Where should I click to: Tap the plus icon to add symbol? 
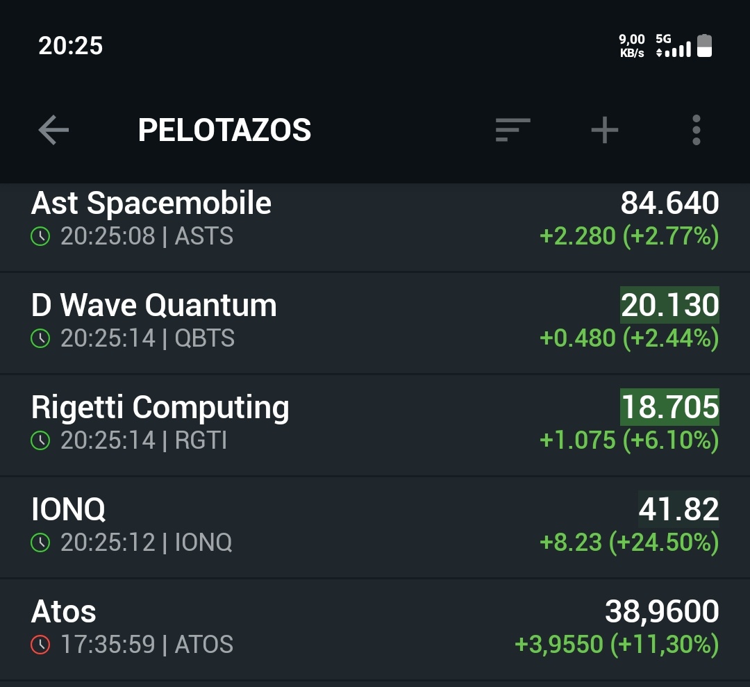(x=604, y=130)
